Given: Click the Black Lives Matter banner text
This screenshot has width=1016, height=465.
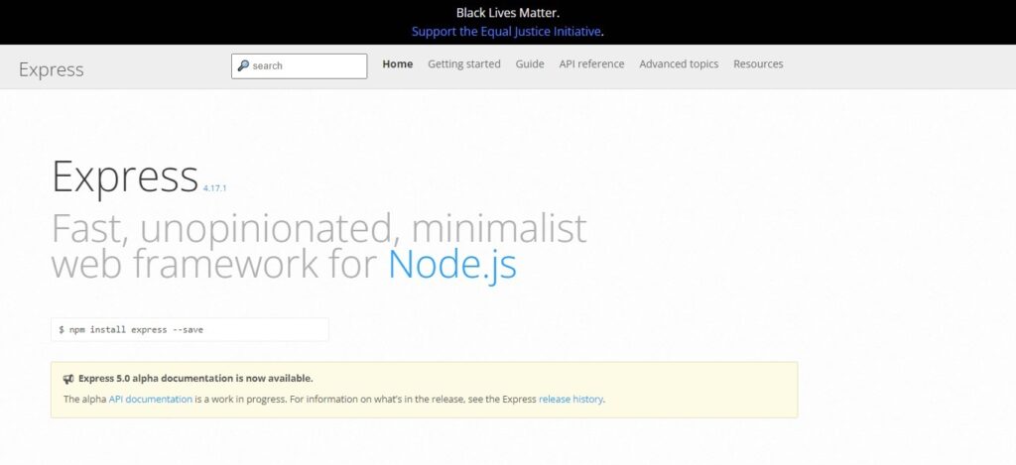Looking at the screenshot, I should click(x=507, y=13).
